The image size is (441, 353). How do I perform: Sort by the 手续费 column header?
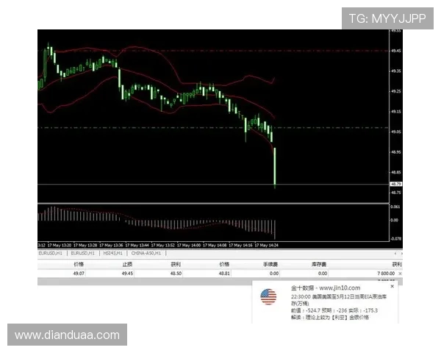pyautogui.click(x=271, y=263)
